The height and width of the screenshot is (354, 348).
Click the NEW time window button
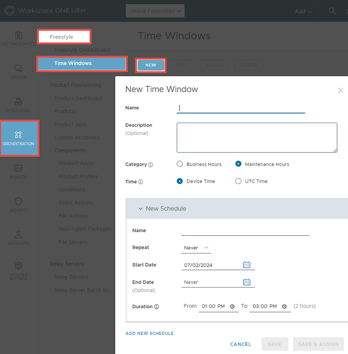pos(150,65)
